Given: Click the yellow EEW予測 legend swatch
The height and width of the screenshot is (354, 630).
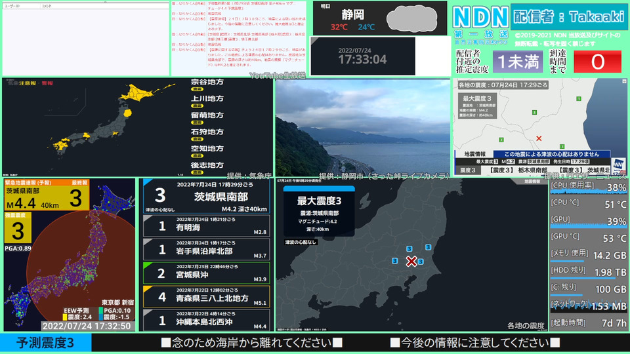Looking at the screenshot, I should 65,317.
